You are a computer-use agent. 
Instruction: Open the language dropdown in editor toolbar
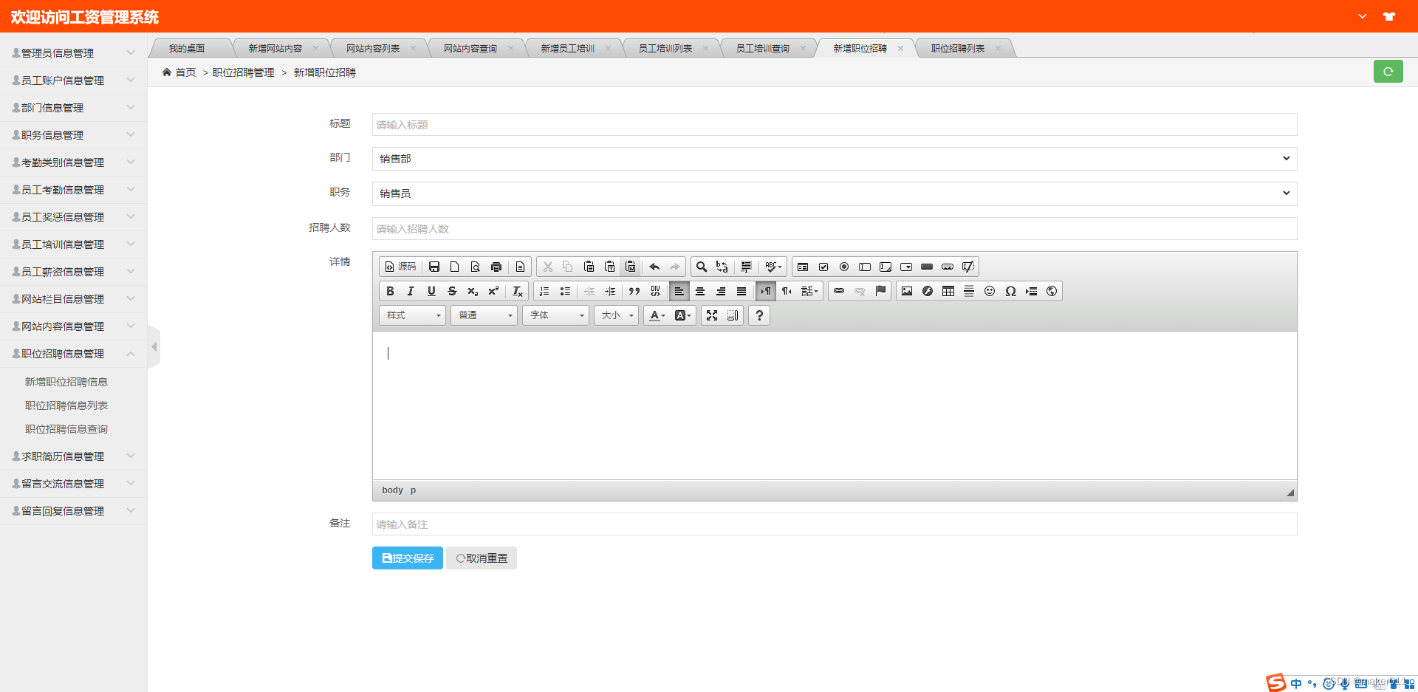[809, 291]
